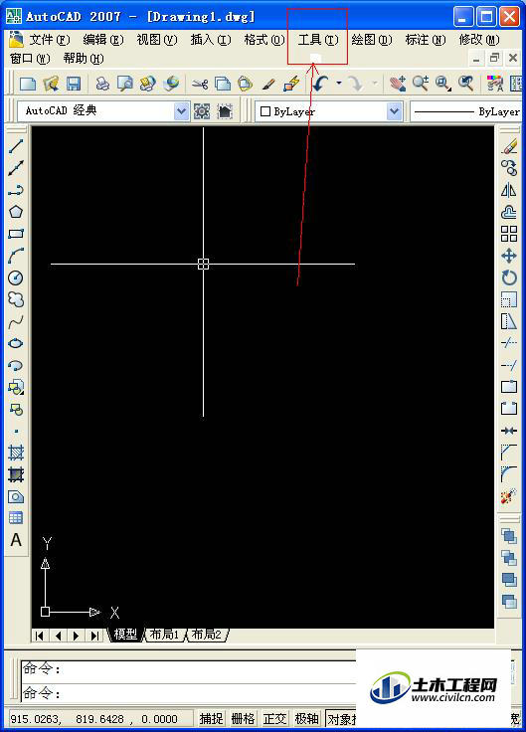
Task: Select the Multiline Text tool
Action: pos(16,540)
